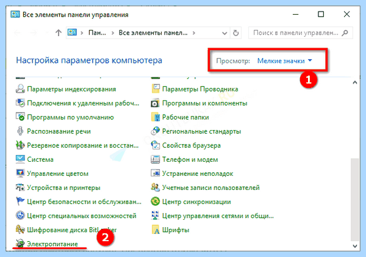Click the Параметры индексирования icon

[20, 89]
